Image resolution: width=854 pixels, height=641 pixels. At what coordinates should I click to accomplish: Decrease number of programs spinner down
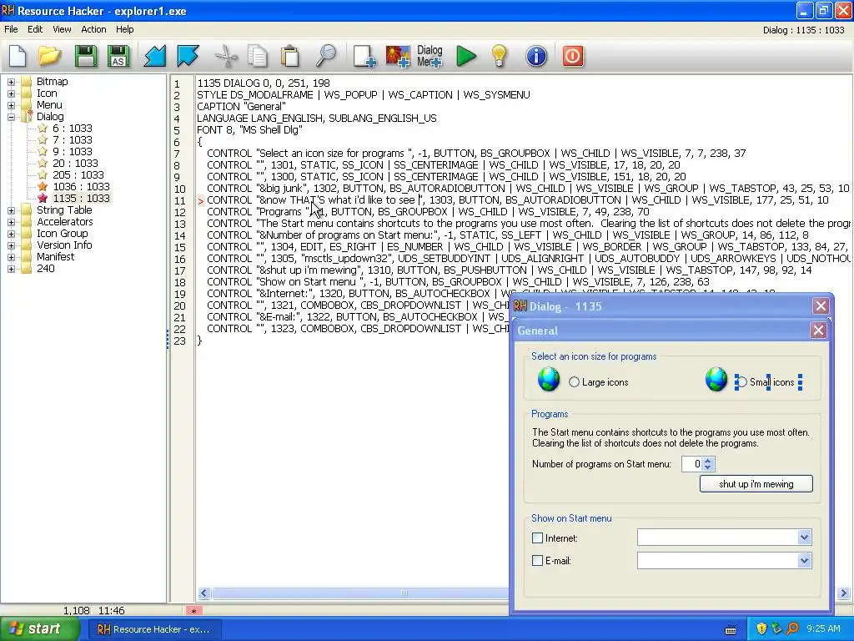point(707,467)
